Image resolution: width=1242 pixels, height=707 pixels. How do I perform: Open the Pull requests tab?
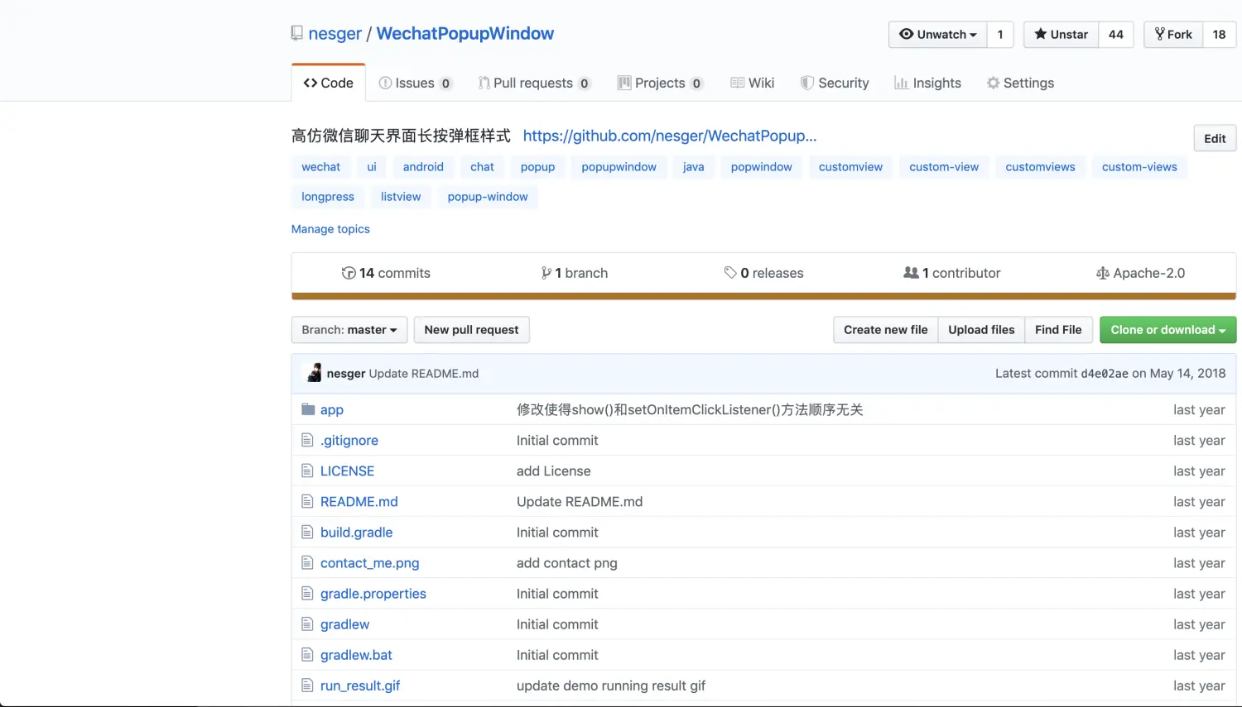pyautogui.click(x=534, y=83)
